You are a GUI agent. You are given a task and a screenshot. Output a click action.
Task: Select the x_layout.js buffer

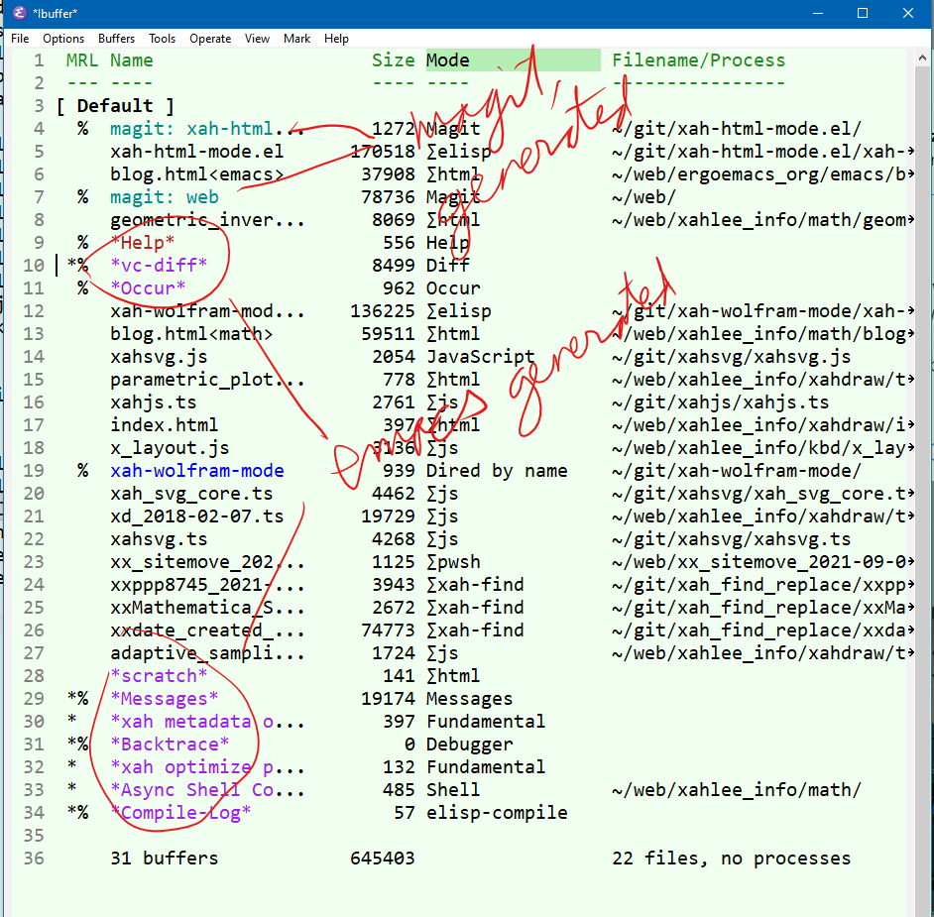[170, 448]
